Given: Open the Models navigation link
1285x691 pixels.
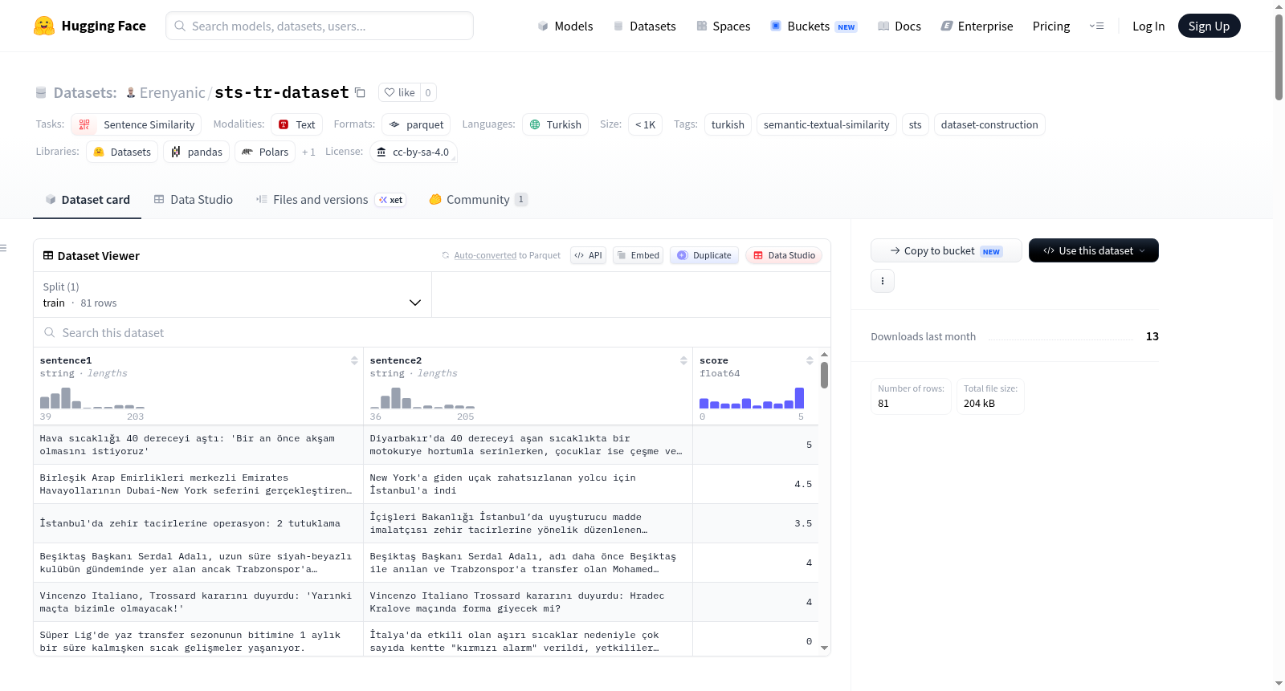Looking at the screenshot, I should pos(565,26).
